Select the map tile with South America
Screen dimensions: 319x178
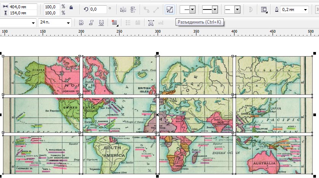tap(120, 155)
